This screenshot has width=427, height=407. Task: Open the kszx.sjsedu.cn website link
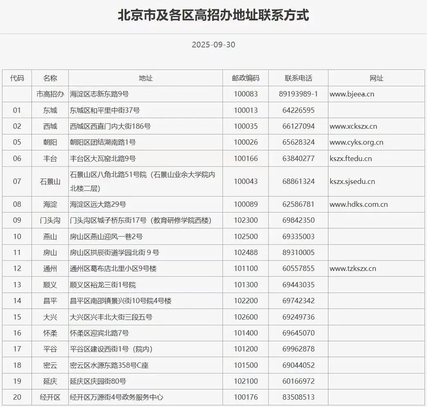(352, 181)
